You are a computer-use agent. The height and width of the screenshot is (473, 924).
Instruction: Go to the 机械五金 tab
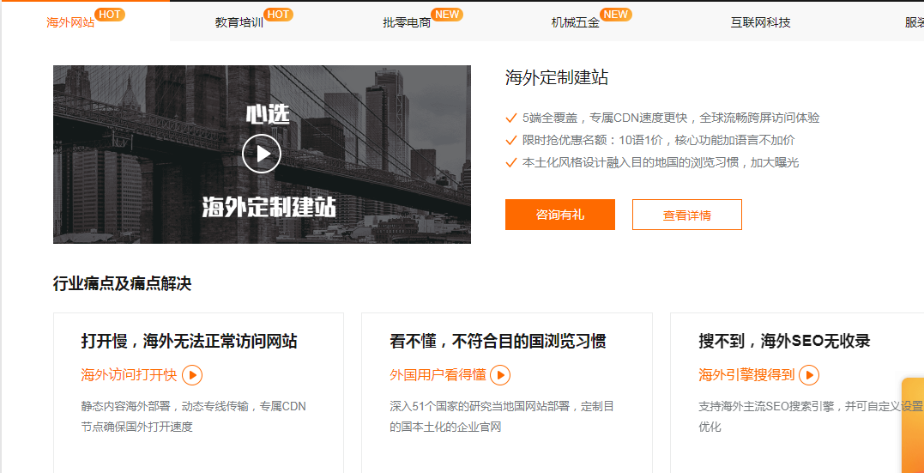[x=575, y=22]
